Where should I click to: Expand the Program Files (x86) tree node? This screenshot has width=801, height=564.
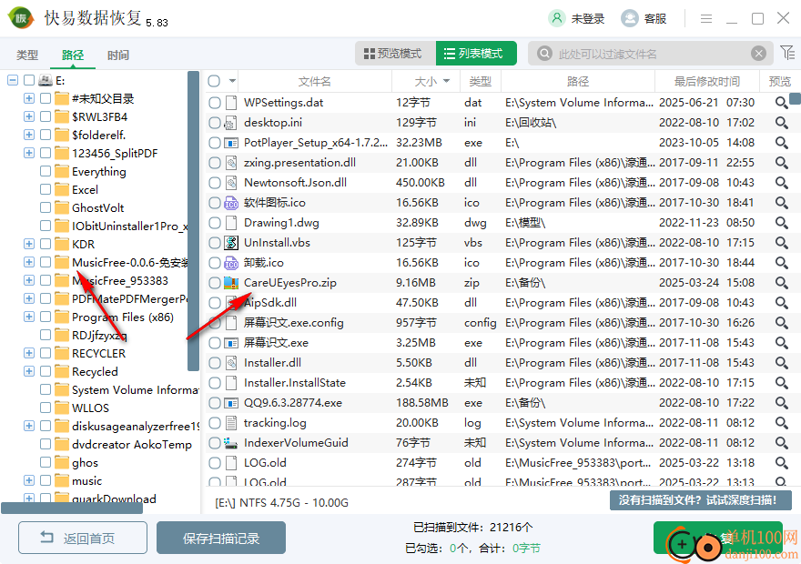[29, 317]
